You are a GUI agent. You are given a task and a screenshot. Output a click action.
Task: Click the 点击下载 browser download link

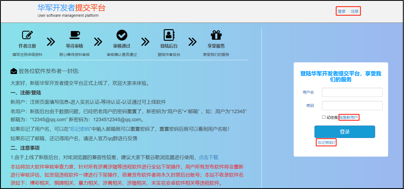[208, 157]
